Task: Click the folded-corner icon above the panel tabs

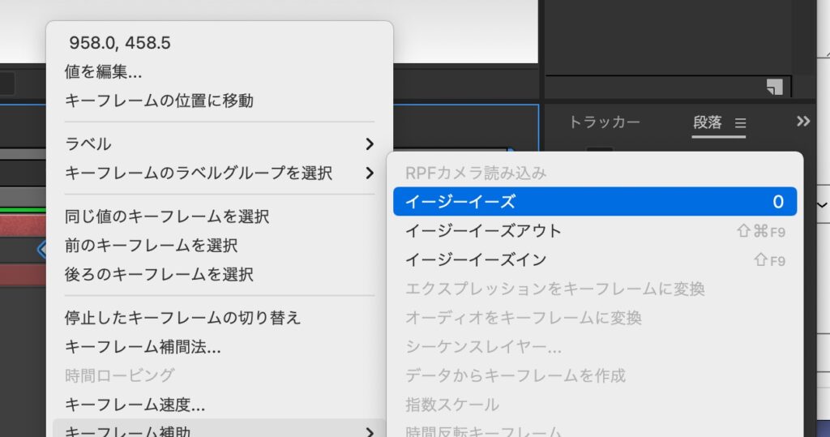Action: (775, 87)
